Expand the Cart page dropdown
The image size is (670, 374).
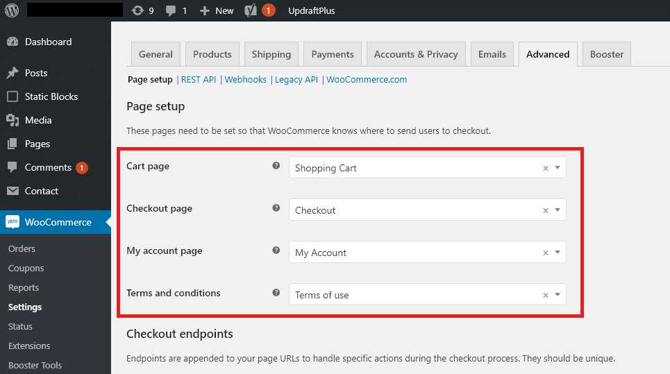click(x=558, y=168)
